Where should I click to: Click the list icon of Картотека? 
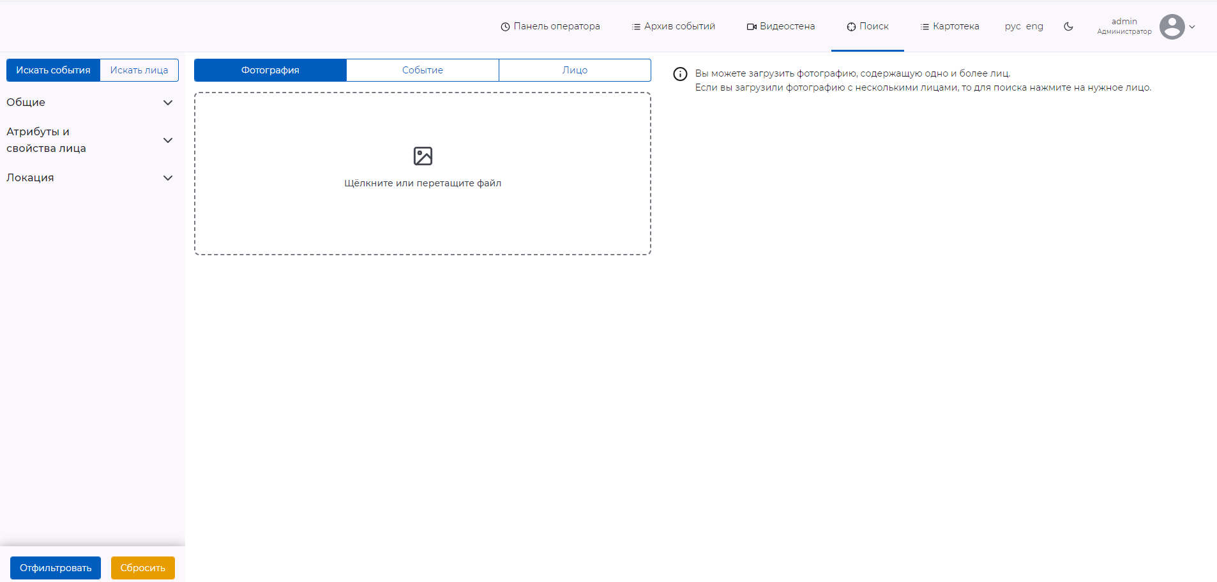tap(925, 27)
